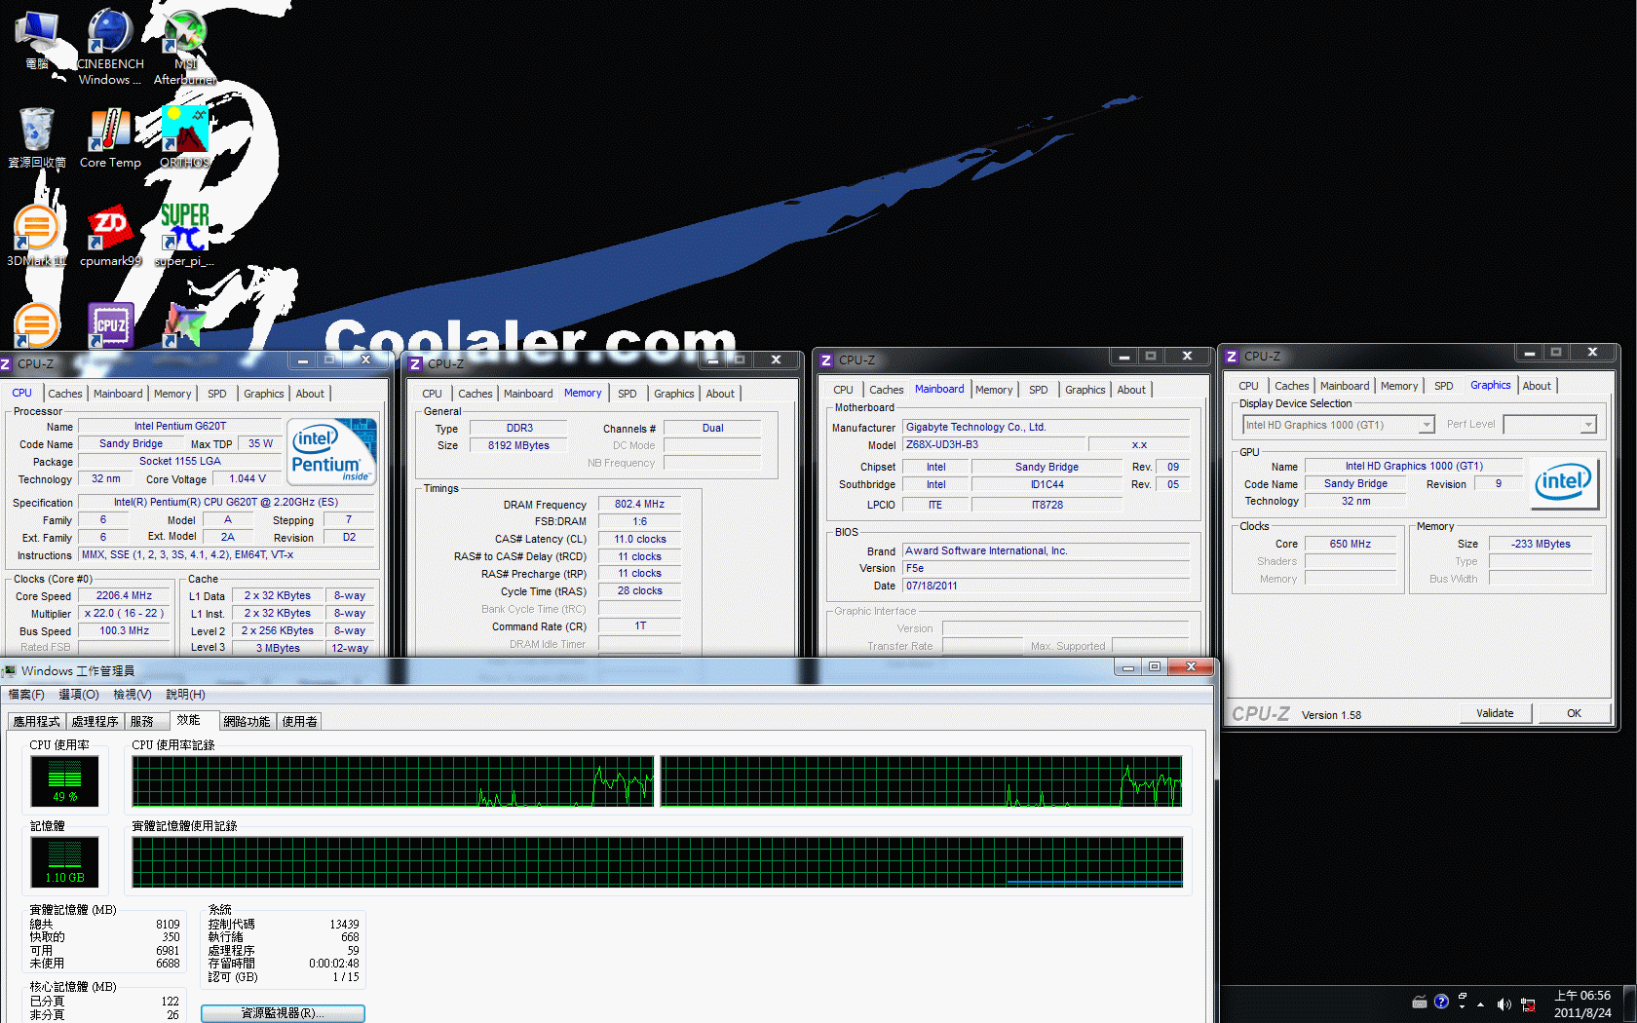Viewport: 1637px width, 1023px height.
Task: Switch to 使用者 tab in Task Manager
Action: [300, 722]
